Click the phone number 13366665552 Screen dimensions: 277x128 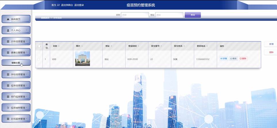pos(203,59)
